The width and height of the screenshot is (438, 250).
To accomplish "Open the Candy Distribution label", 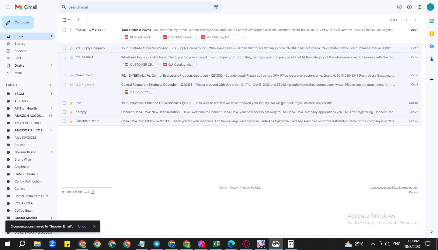I will [27, 181].
